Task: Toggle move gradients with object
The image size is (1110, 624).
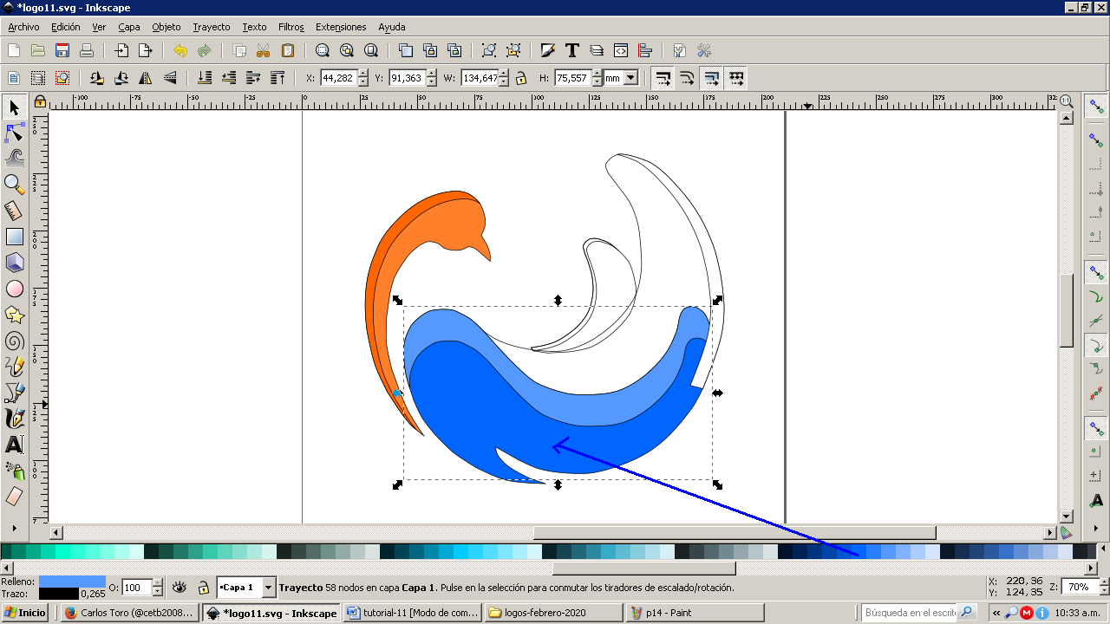Action: tap(711, 78)
